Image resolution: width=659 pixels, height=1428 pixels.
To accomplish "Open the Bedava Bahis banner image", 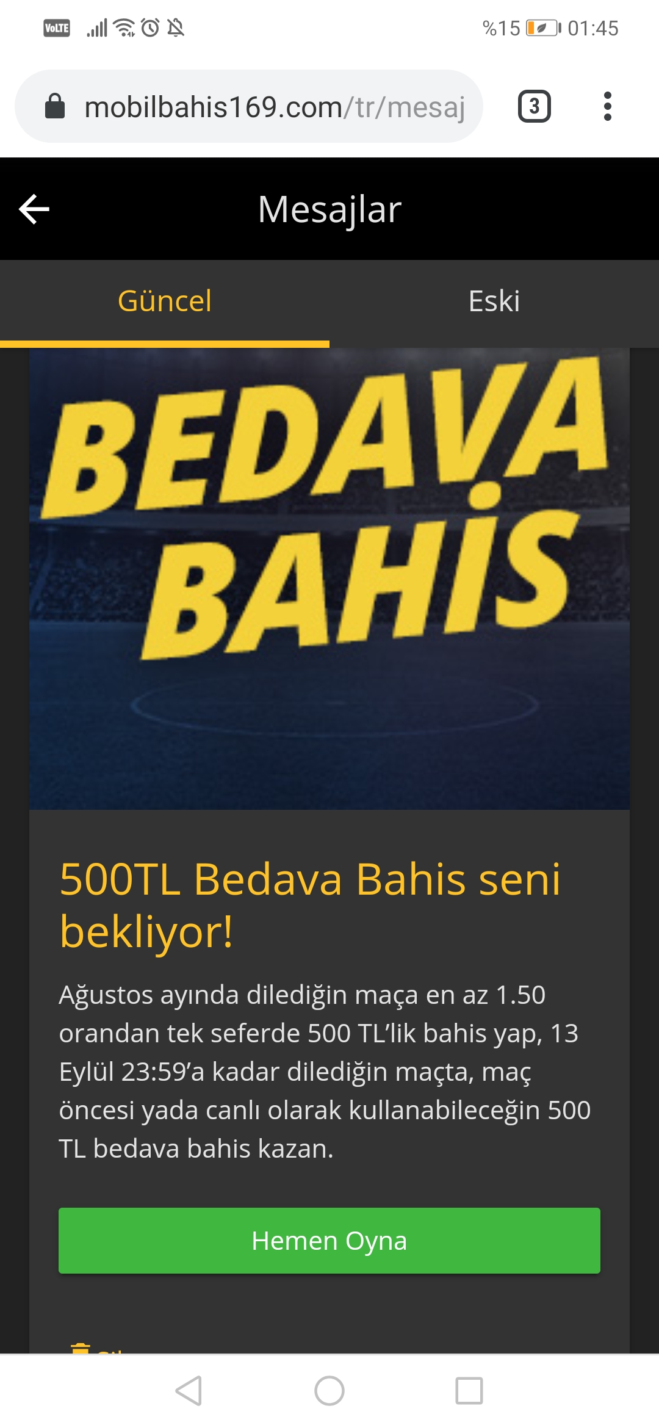I will coord(329,579).
